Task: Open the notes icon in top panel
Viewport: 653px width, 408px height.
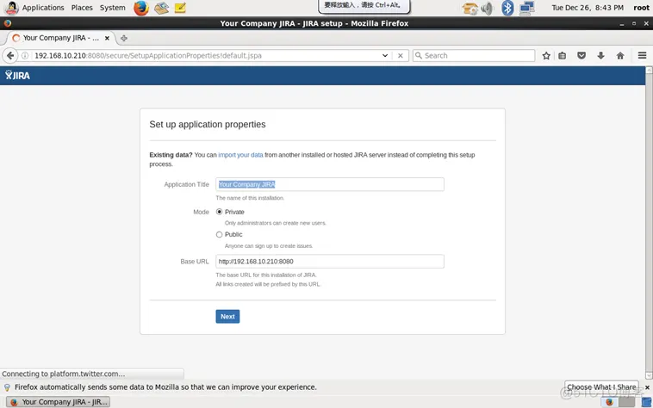Action: coord(180,8)
